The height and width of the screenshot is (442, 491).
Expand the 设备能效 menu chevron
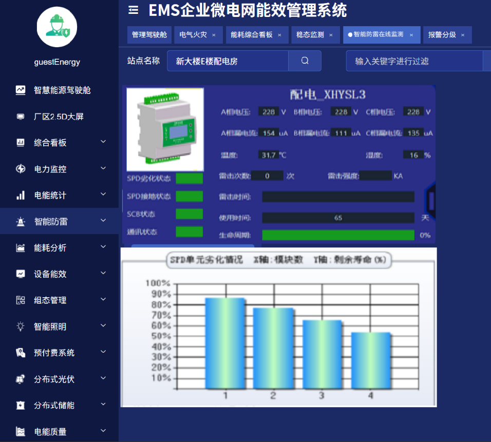tap(103, 273)
